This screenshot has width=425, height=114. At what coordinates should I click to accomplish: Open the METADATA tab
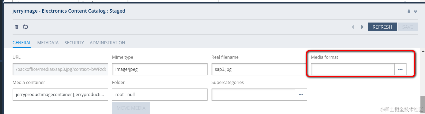pyautogui.click(x=48, y=43)
